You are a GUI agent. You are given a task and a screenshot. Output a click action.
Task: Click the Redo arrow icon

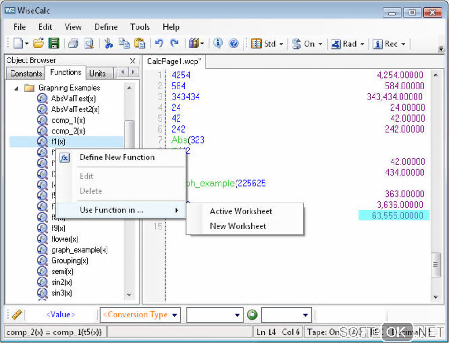(174, 44)
